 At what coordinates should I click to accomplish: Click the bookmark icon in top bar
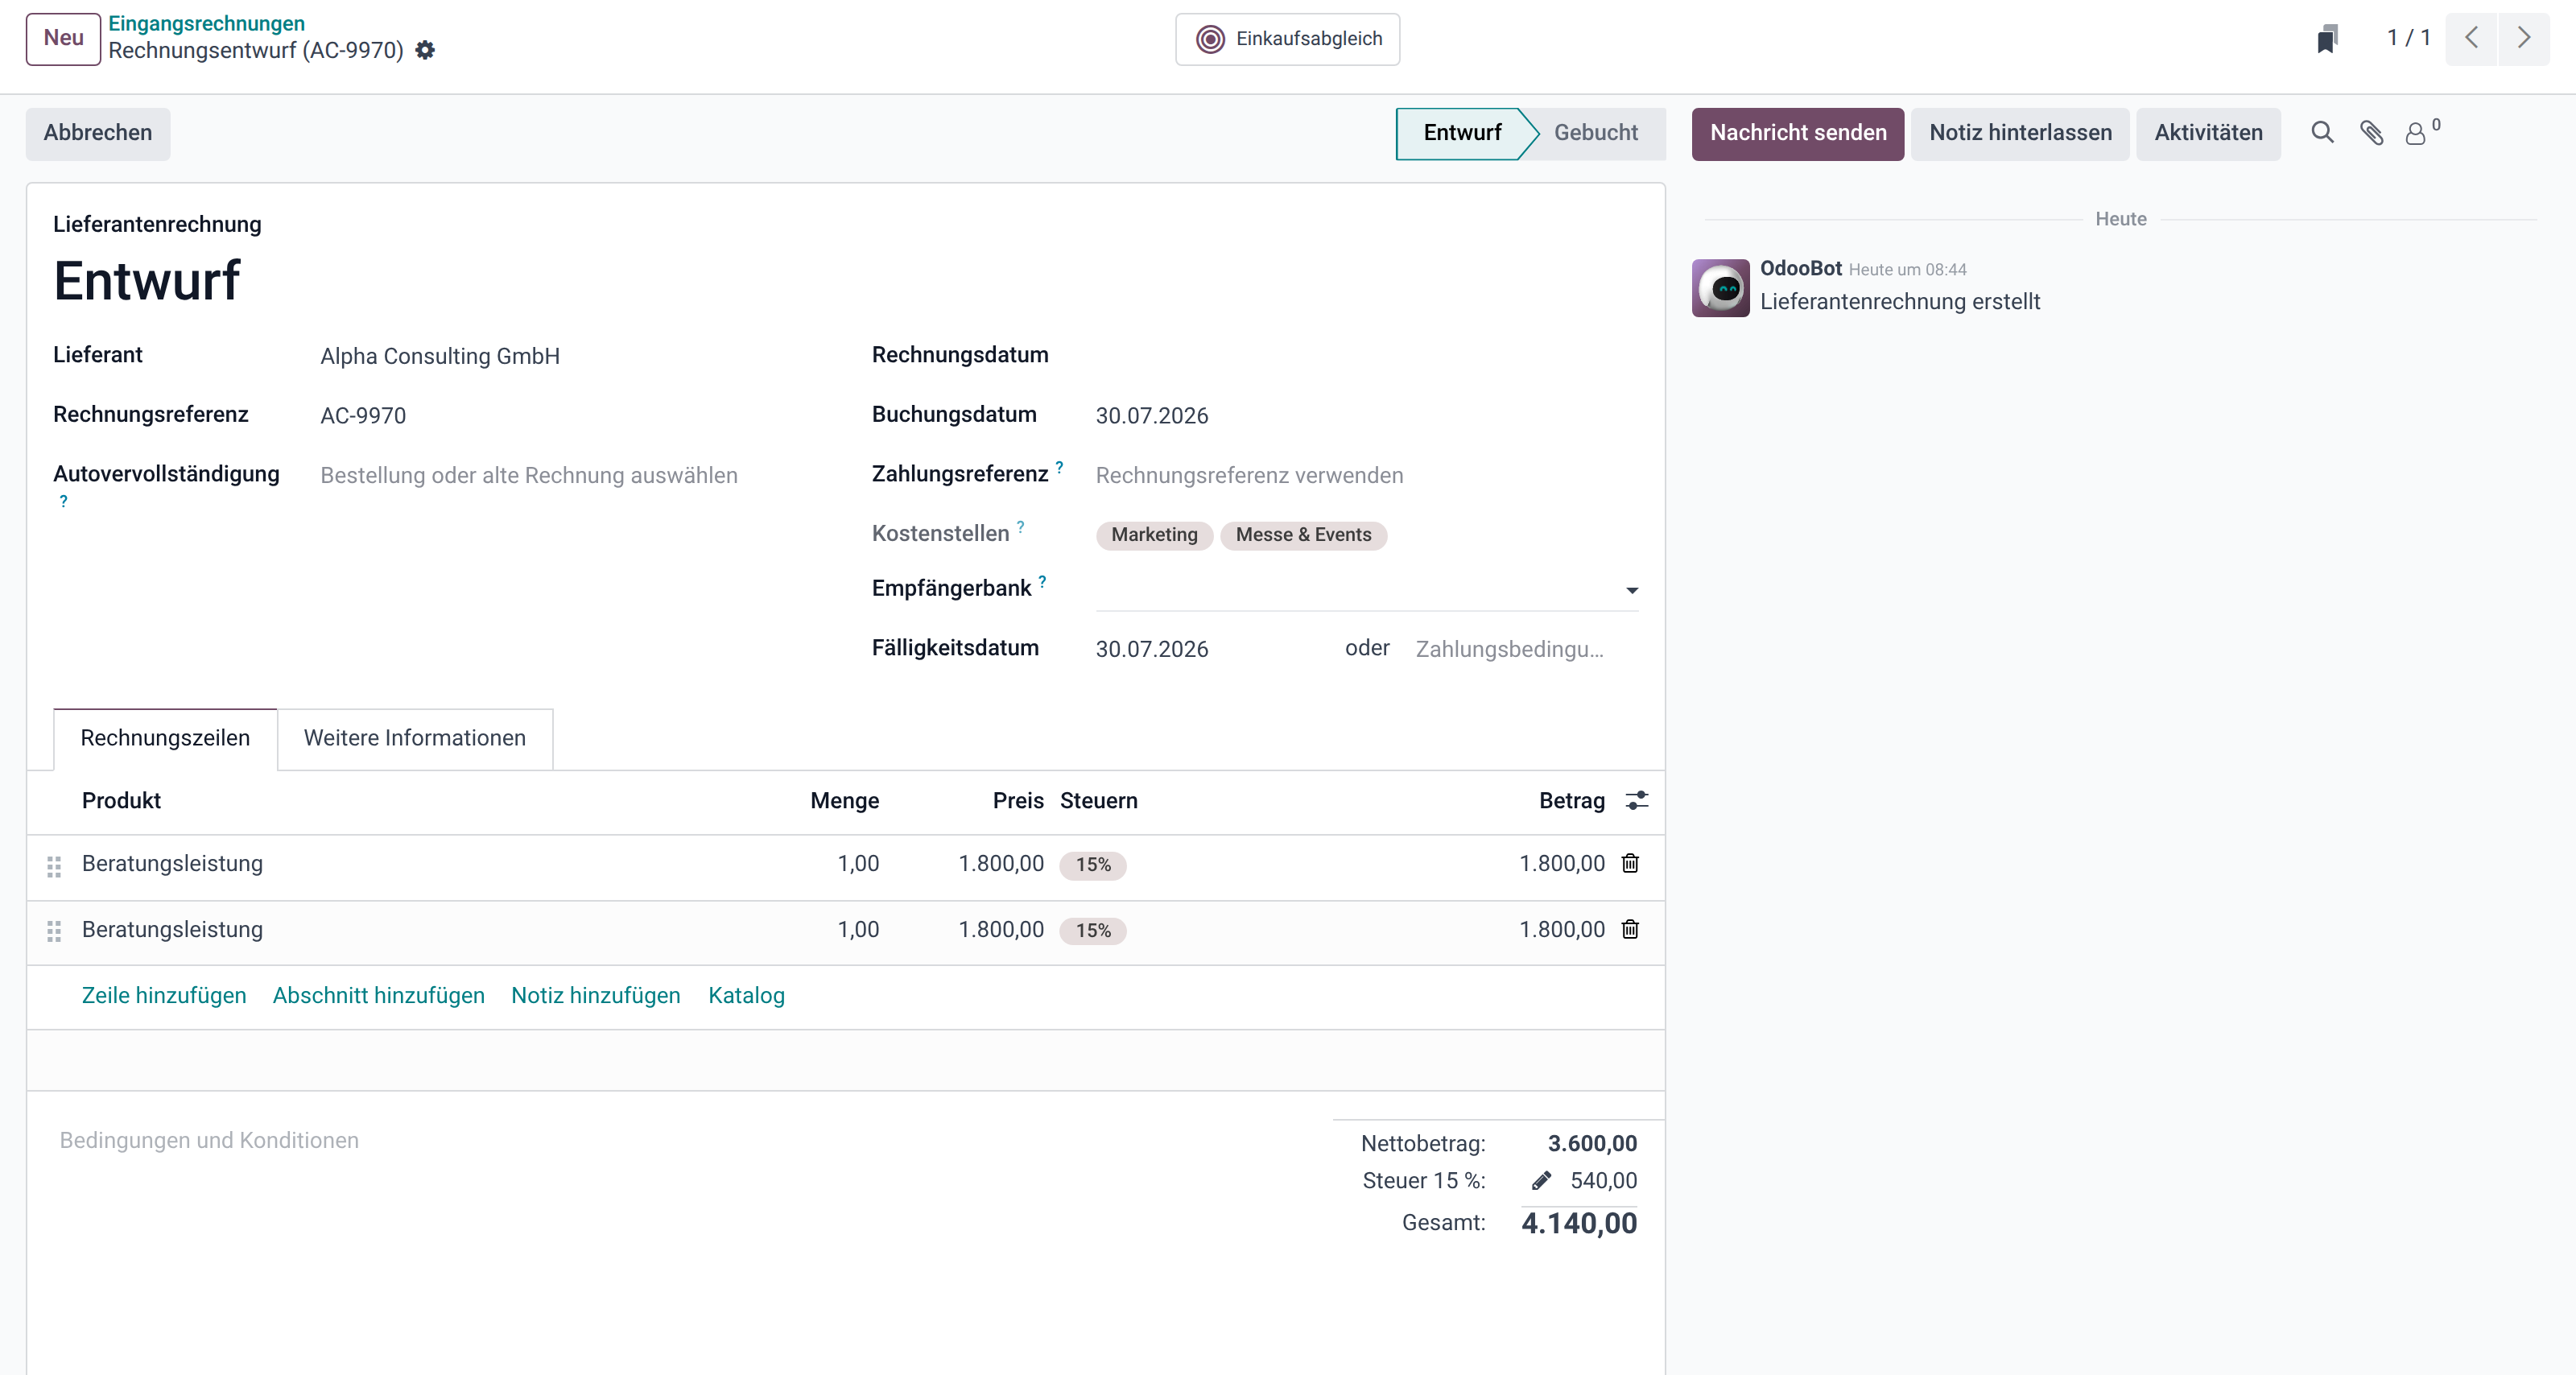pos(2327,39)
